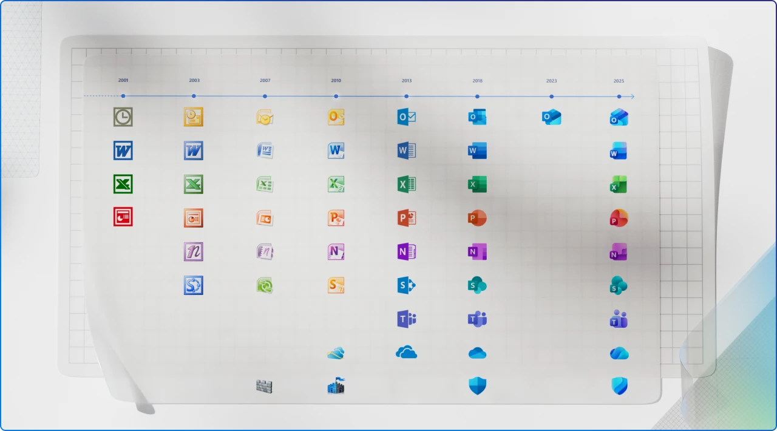This screenshot has height=431, width=777.
Task: Select the 2007 OneNote icon
Action: 265,251
